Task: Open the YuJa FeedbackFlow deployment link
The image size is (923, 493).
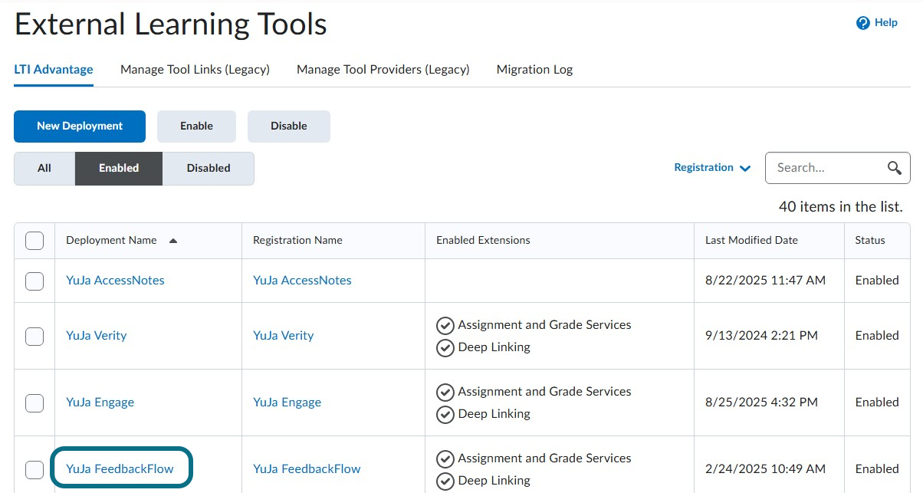Action: [x=120, y=469]
